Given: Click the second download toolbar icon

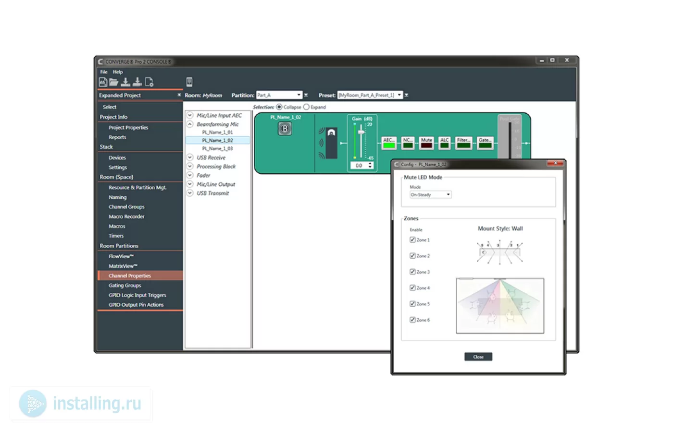Looking at the screenshot, I should 137,82.
